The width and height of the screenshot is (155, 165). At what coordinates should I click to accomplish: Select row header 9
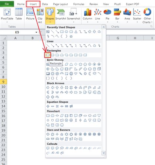3,82
